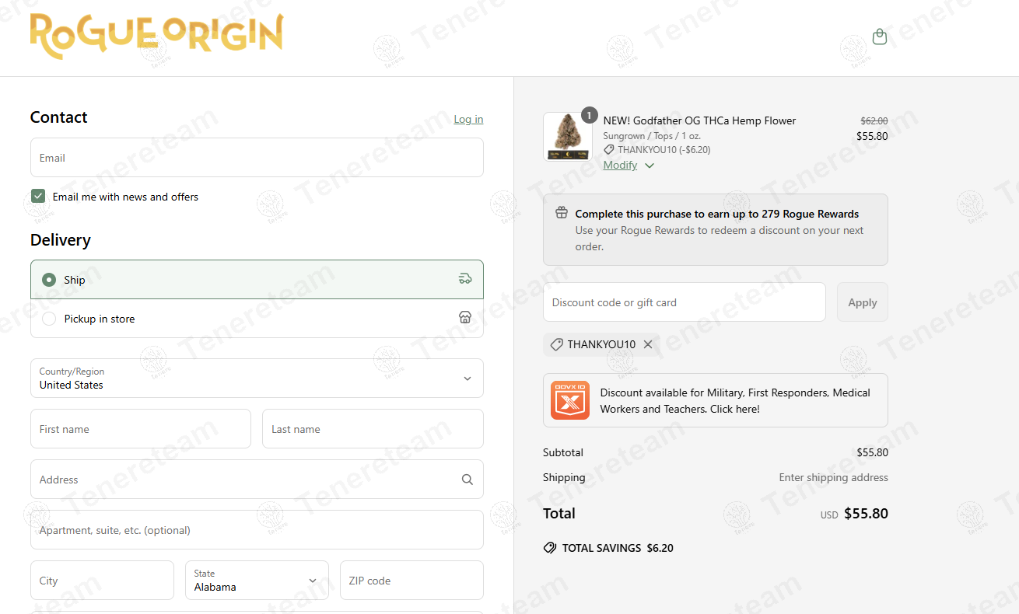Click the Discount code or gift card field
Image resolution: width=1019 pixels, height=614 pixels.
(x=684, y=302)
